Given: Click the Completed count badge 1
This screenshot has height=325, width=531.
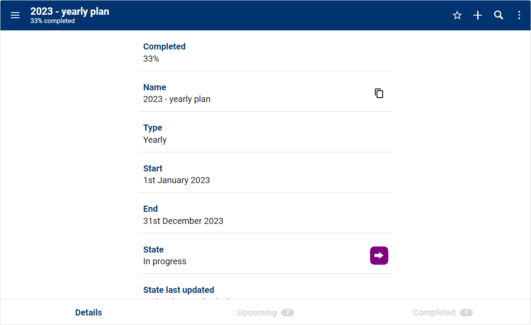Looking at the screenshot, I should pos(466,312).
